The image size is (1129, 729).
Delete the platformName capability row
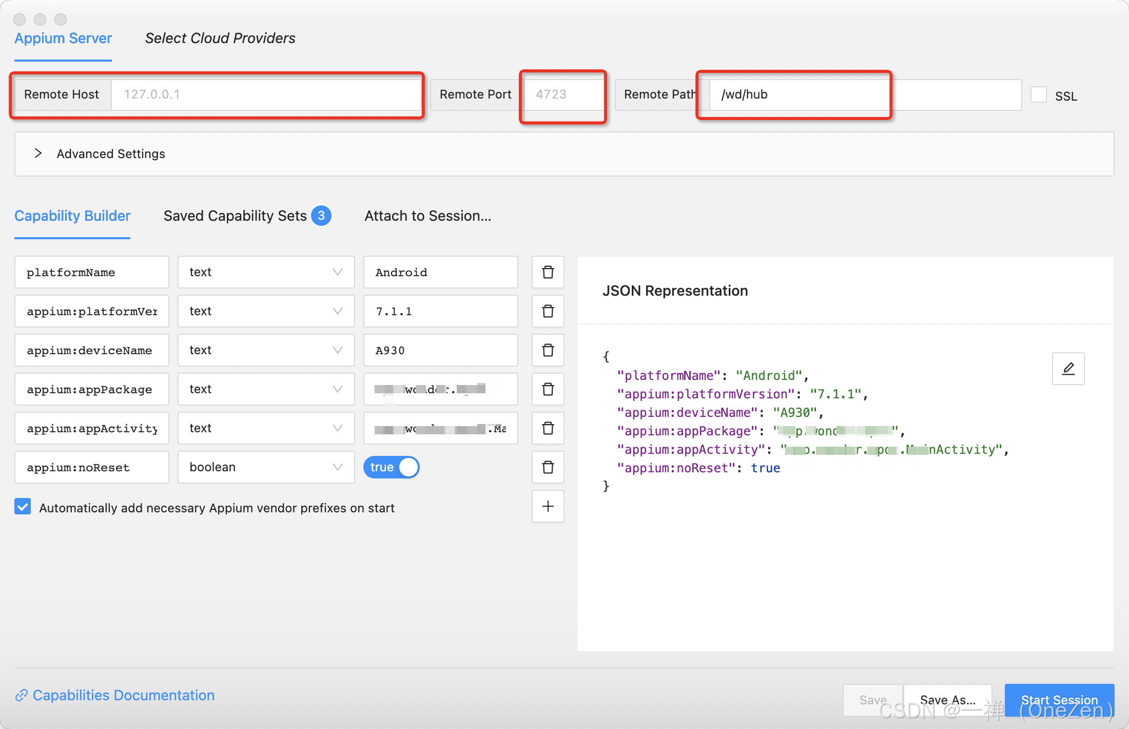coord(548,272)
